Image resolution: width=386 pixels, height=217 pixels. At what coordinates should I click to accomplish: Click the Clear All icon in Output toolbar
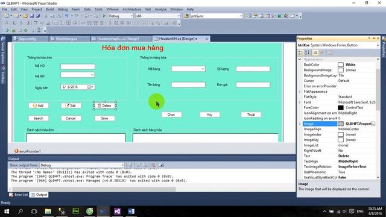[x=153, y=165]
